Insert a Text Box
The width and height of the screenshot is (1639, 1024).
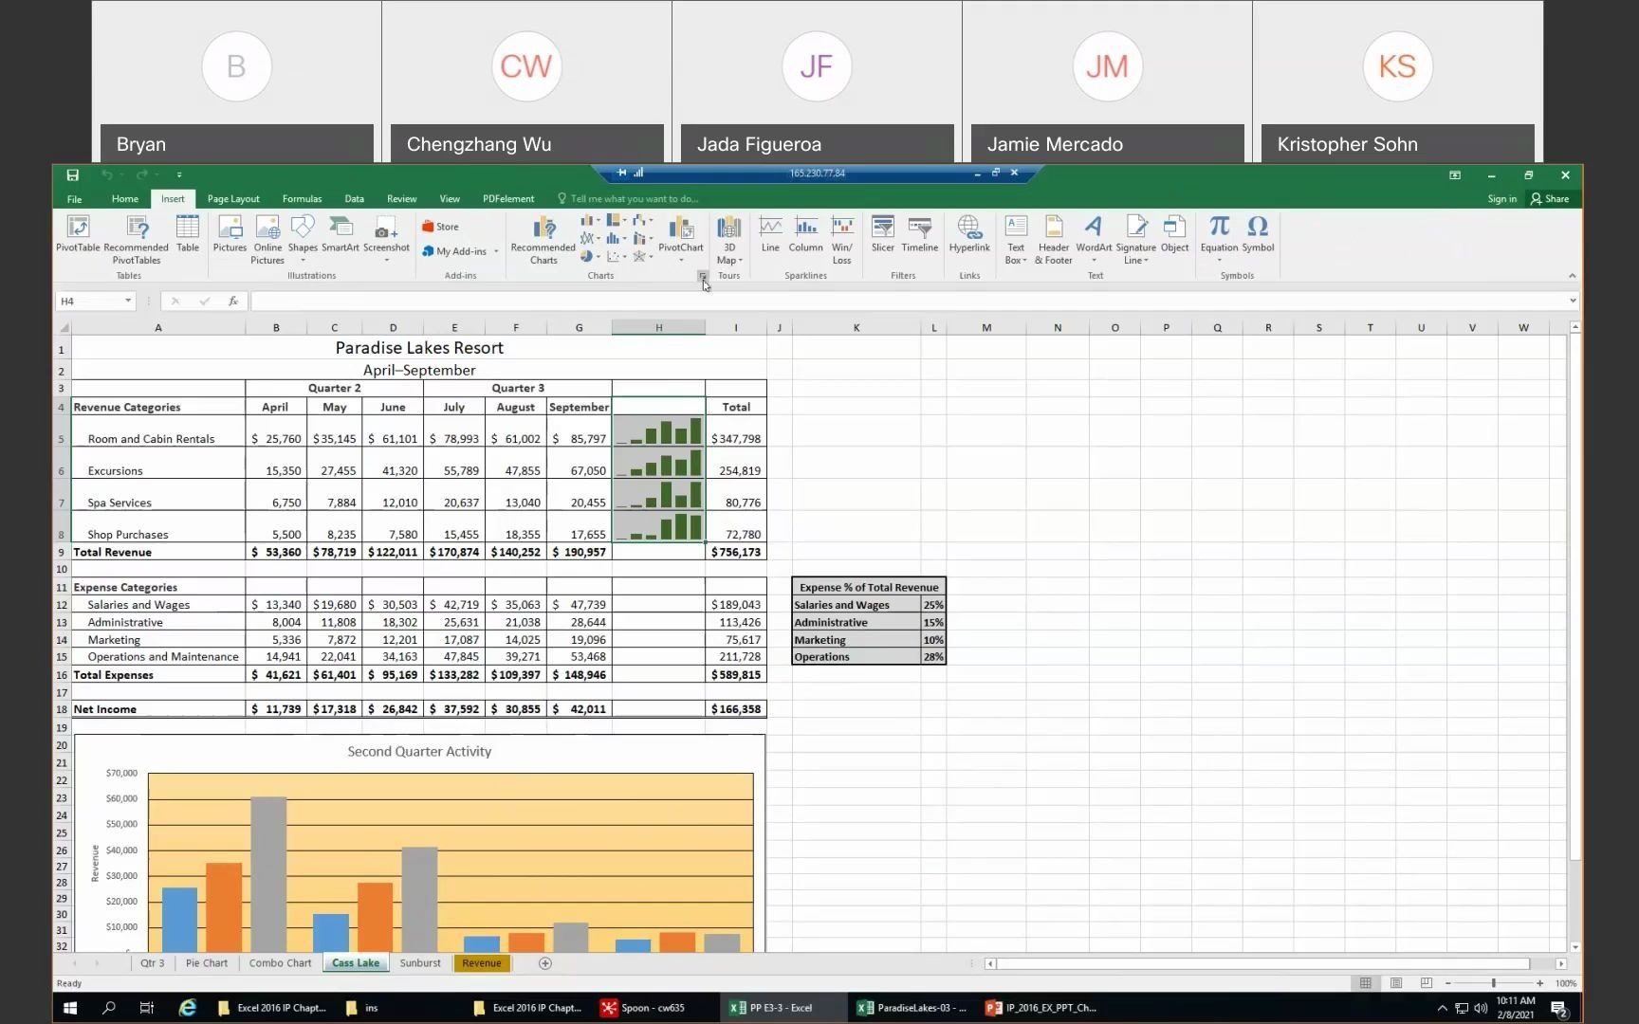tap(1016, 240)
